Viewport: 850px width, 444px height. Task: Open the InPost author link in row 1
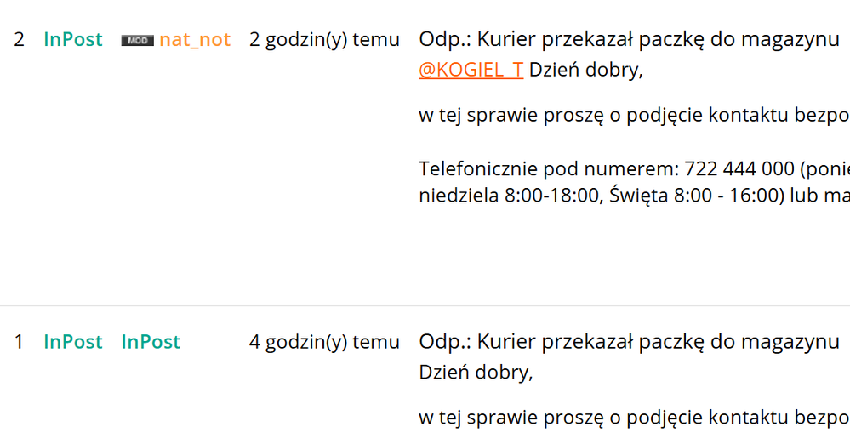151,342
